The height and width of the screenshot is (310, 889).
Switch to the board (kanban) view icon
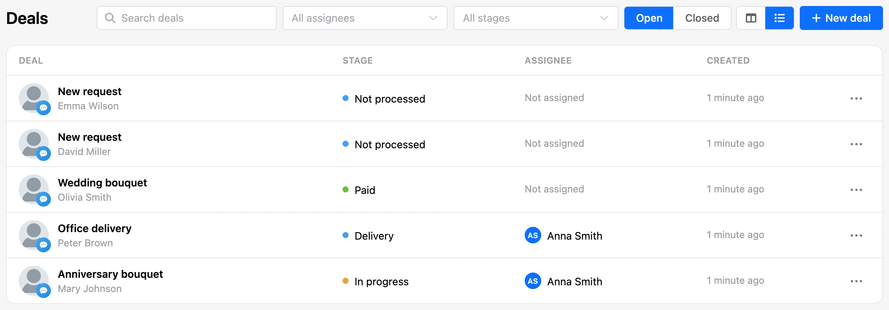pyautogui.click(x=751, y=18)
